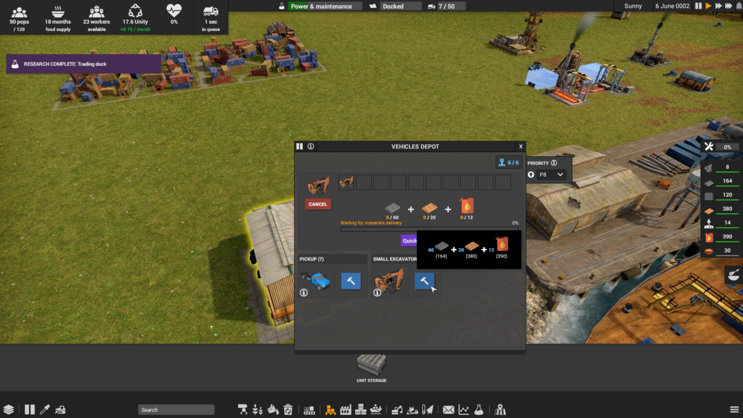The width and height of the screenshot is (743, 418).
Task: Open the research flask icon
Action: [479, 409]
